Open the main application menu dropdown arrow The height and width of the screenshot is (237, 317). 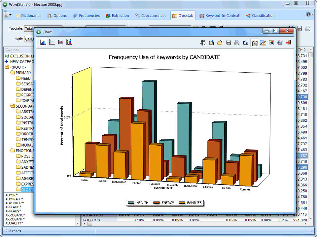pyautogui.click(x=10, y=15)
